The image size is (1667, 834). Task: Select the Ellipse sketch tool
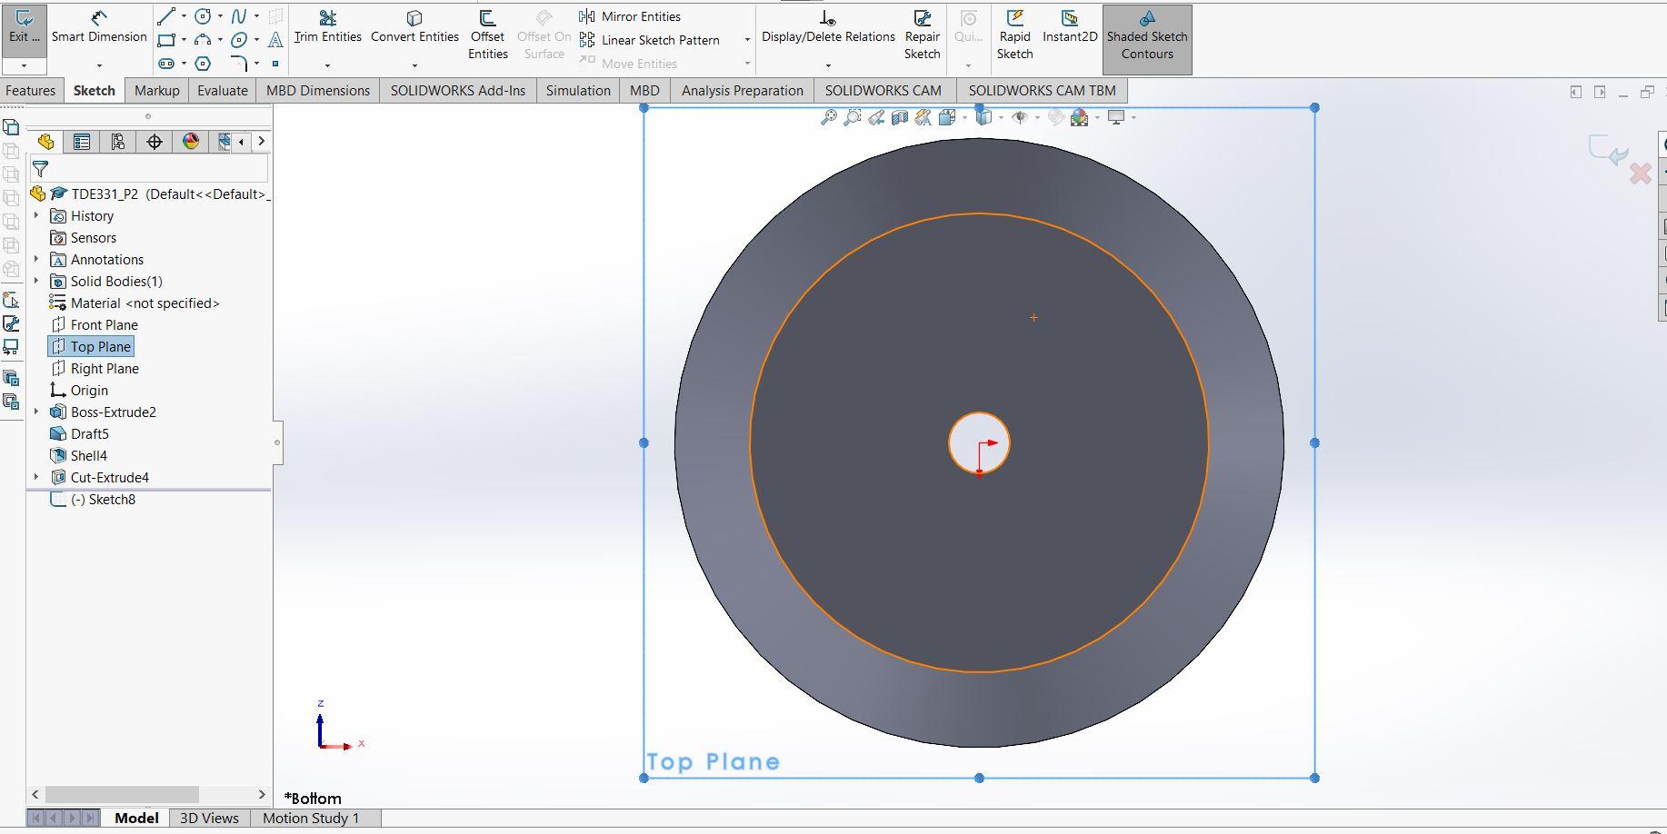238,40
